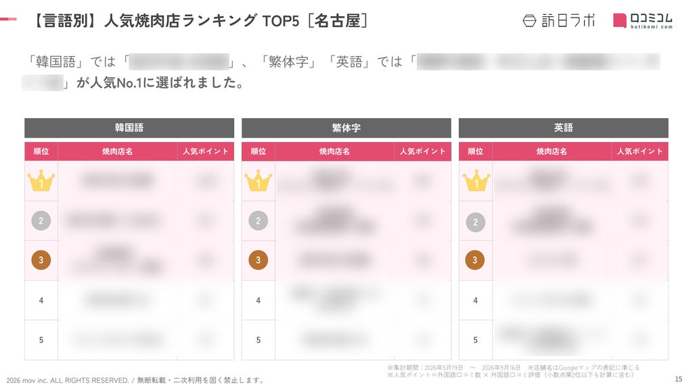Click 人気ポイント column header in 韓国語 table
693x389 pixels.
point(206,151)
